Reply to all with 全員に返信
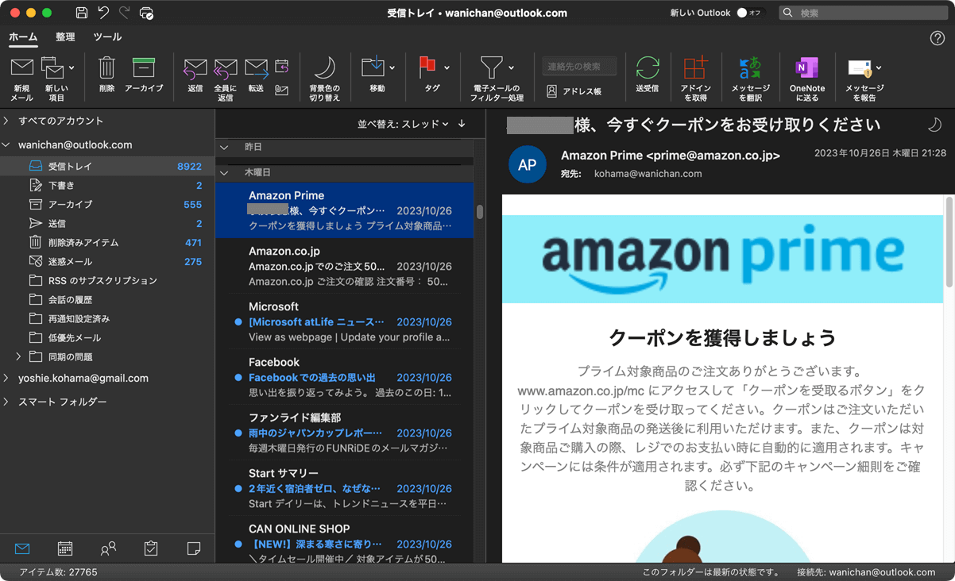Image resolution: width=955 pixels, height=581 pixels. coord(226,78)
